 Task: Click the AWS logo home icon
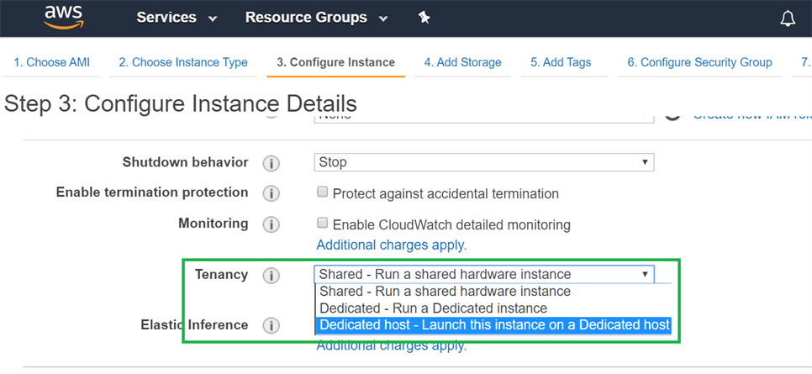point(64,17)
